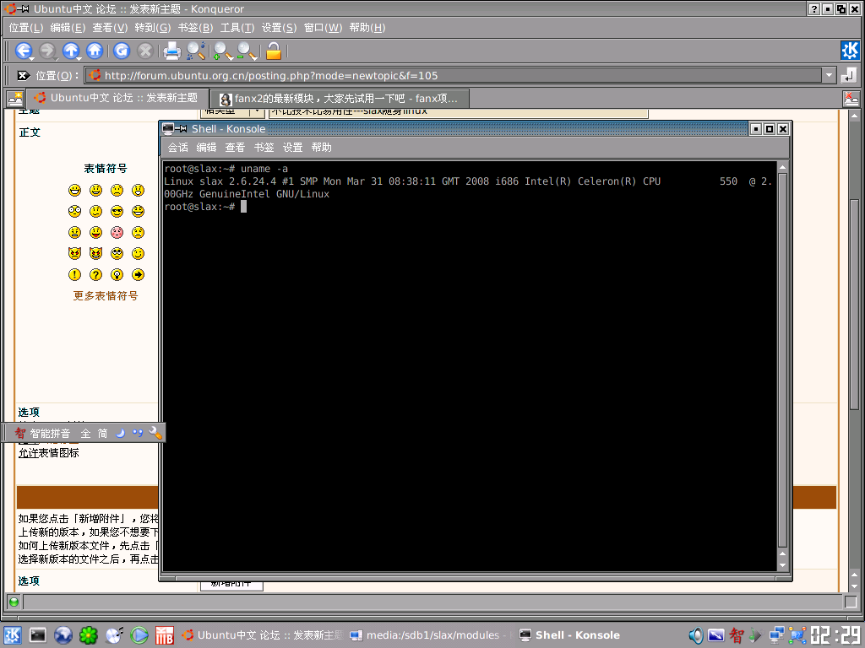The width and height of the screenshot is (865, 648).
Task: Print the page using the printer icon
Action: click(172, 51)
